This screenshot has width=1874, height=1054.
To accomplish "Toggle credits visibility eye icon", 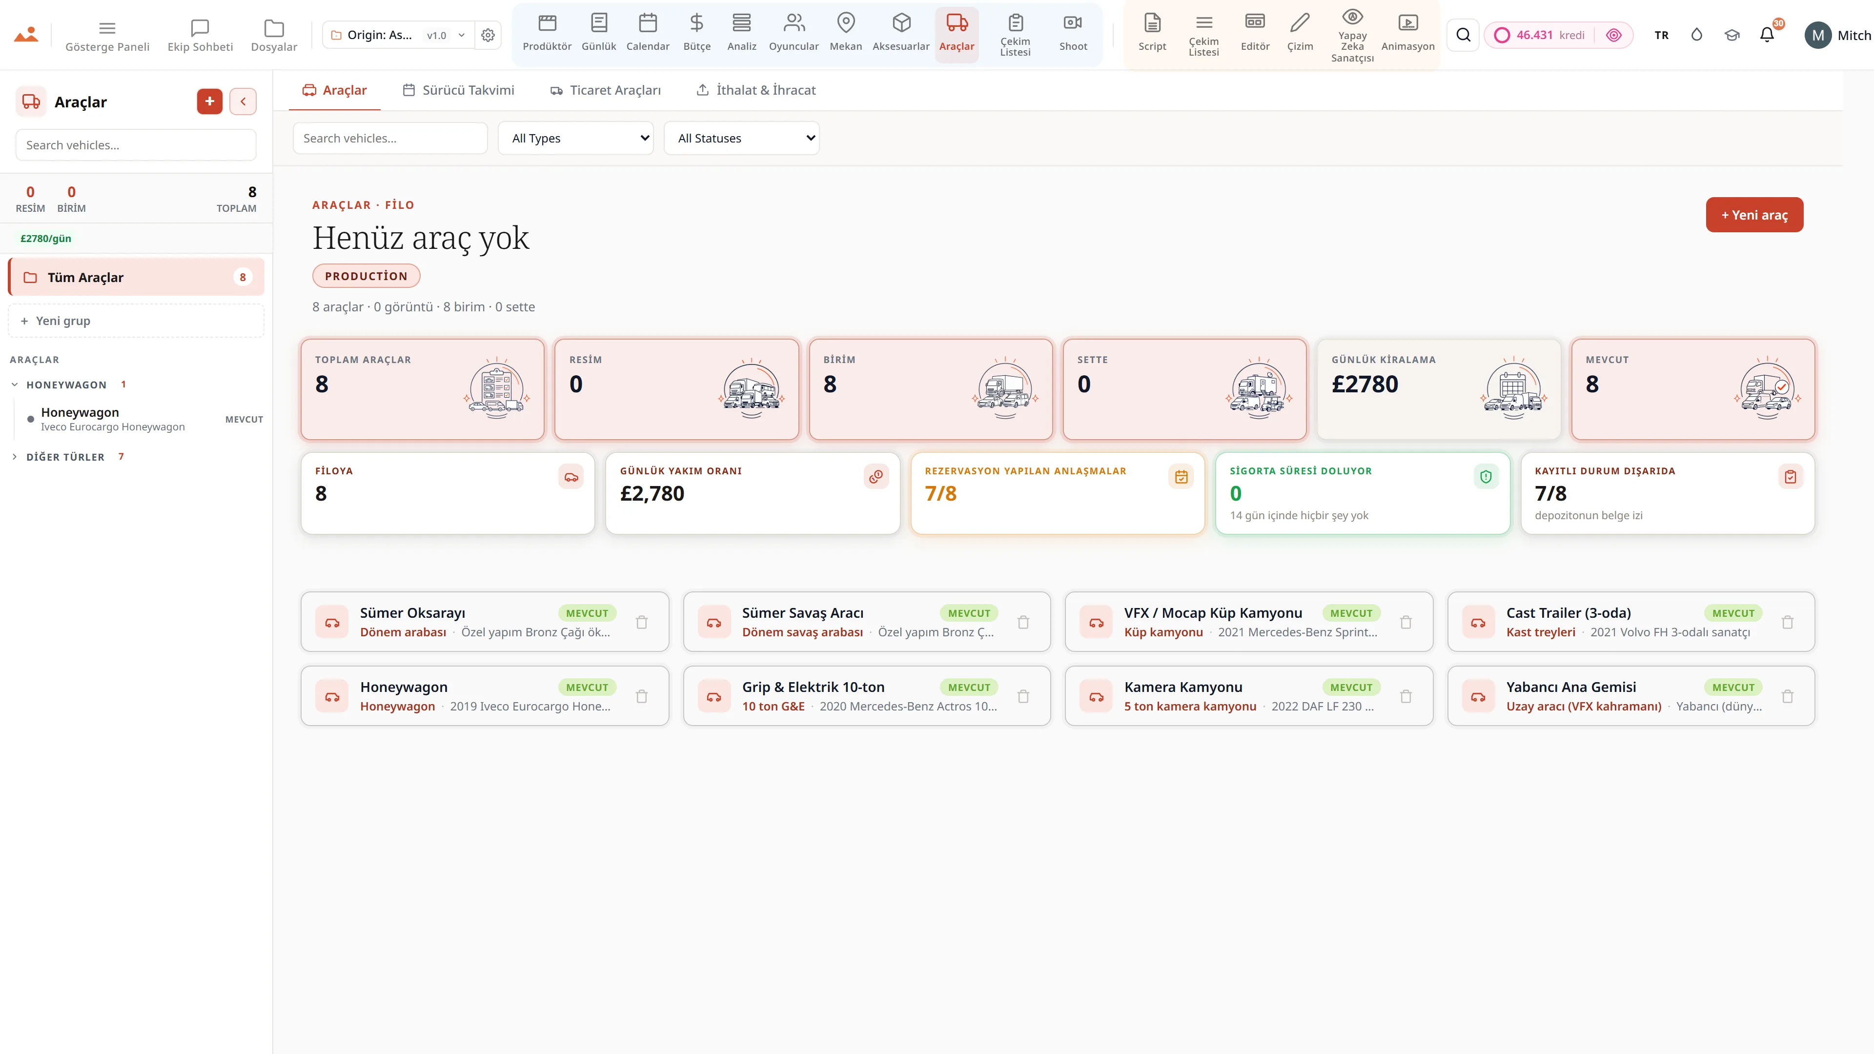I will 1613,35.
